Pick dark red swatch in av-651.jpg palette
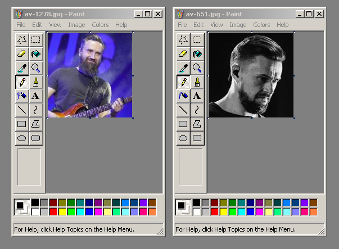The height and width of the screenshot is (249, 339). (214, 203)
